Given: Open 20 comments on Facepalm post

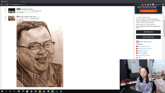Looking at the screenshot, I should click(20, 12).
